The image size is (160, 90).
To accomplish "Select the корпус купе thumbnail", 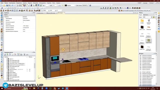I will tap(142, 28).
